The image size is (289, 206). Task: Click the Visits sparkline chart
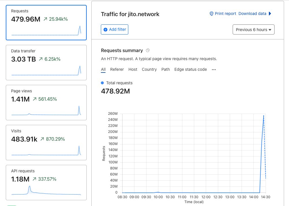coord(46,150)
